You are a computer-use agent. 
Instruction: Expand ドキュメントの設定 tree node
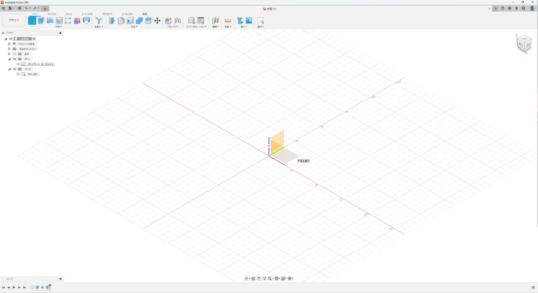point(9,44)
